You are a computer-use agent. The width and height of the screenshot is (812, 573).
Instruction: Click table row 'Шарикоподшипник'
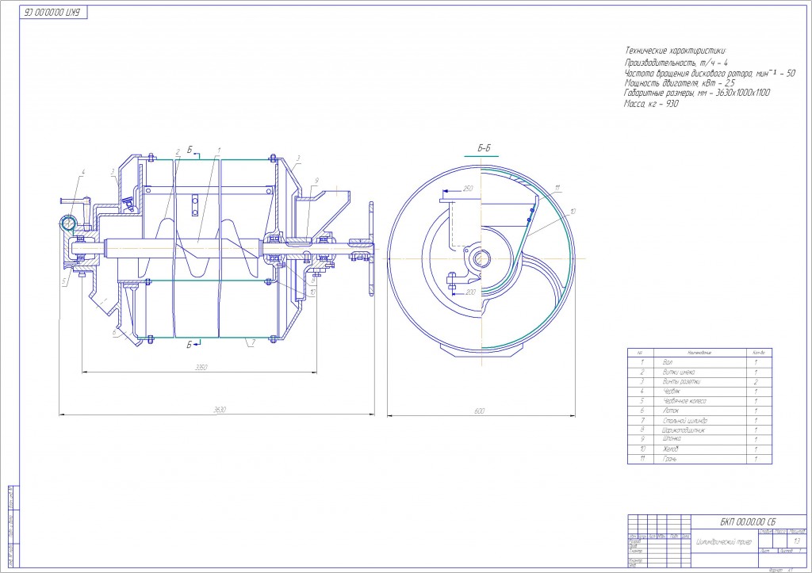(x=699, y=430)
